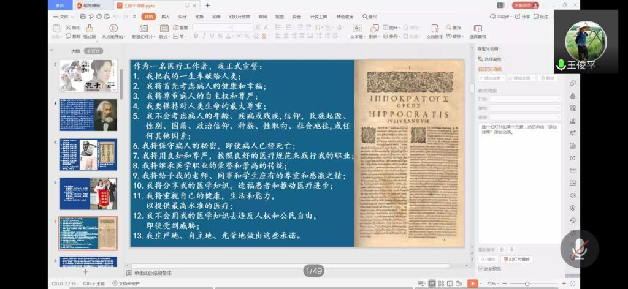The width and height of the screenshot is (628, 289).
Task: Open the Slide Show (幻灯片放映) ribbon tab
Action: 240,17
